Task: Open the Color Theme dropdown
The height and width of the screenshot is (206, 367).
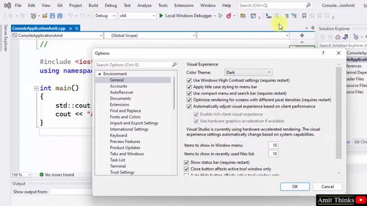Action: click(248, 73)
